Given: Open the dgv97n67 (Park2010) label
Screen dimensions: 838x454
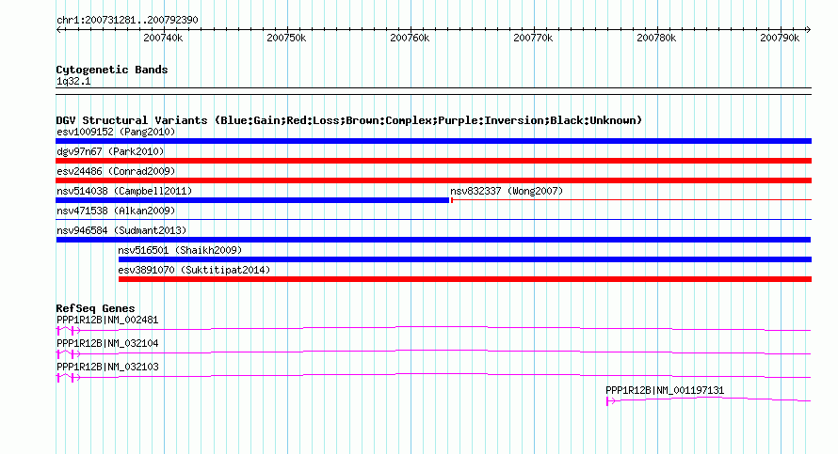Looking at the screenshot, I should point(110,151).
